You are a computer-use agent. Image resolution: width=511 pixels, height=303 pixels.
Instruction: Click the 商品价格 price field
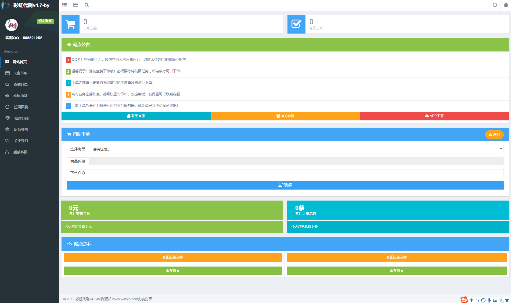pyautogui.click(x=296, y=161)
